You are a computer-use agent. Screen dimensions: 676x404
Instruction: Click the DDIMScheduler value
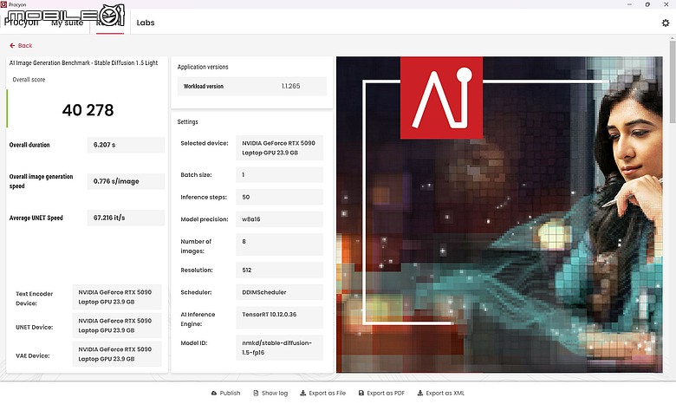pyautogui.click(x=279, y=292)
